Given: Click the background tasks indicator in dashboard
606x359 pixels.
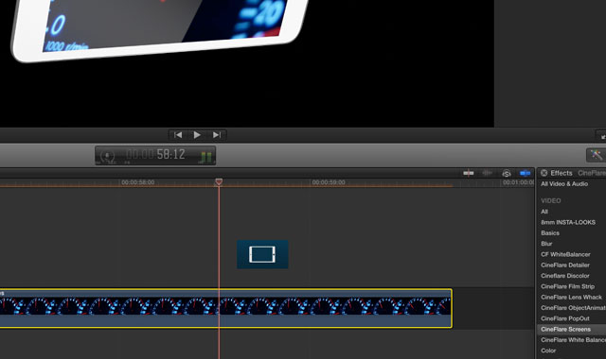Looking at the screenshot, I should [107, 156].
